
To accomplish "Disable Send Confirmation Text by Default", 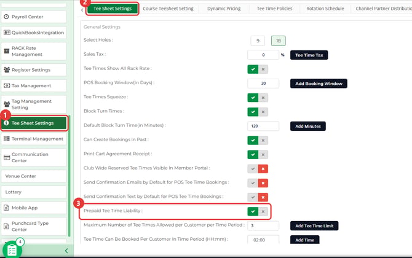I will coord(263,197).
